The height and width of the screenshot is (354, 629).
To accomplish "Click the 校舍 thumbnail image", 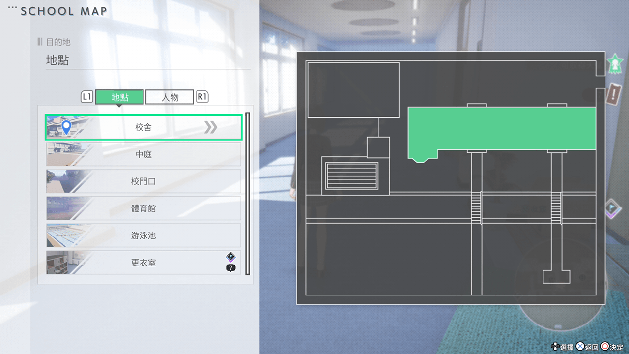I will point(68,127).
